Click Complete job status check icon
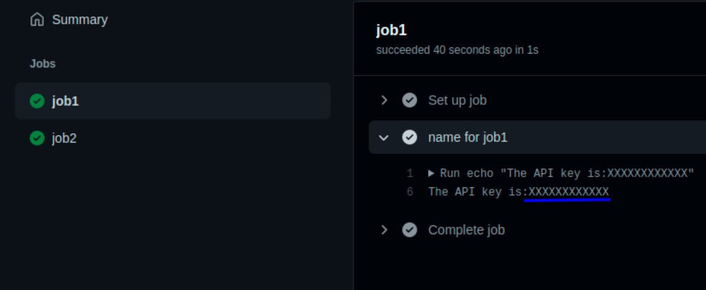The image size is (706, 290). (x=410, y=230)
